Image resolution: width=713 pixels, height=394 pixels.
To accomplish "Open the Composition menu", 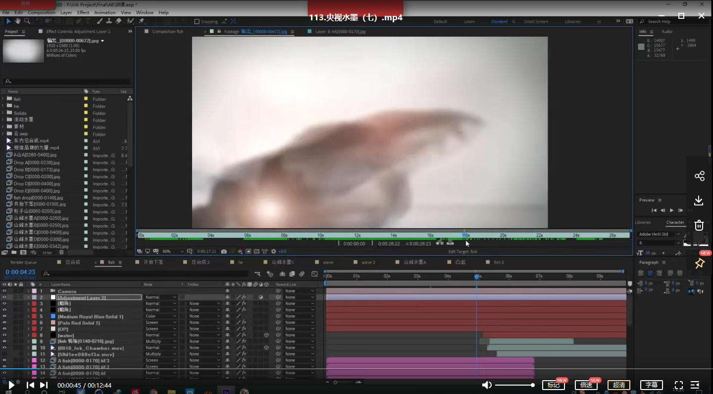I will click(x=42, y=12).
